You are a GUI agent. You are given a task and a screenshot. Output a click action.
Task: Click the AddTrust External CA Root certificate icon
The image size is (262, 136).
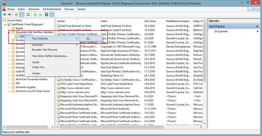pos(58,26)
